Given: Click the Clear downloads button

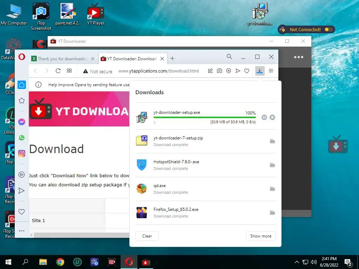Looking at the screenshot, I should click(x=147, y=236).
